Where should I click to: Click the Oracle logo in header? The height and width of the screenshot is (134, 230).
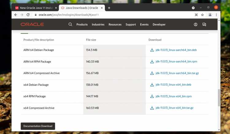point(33,25)
